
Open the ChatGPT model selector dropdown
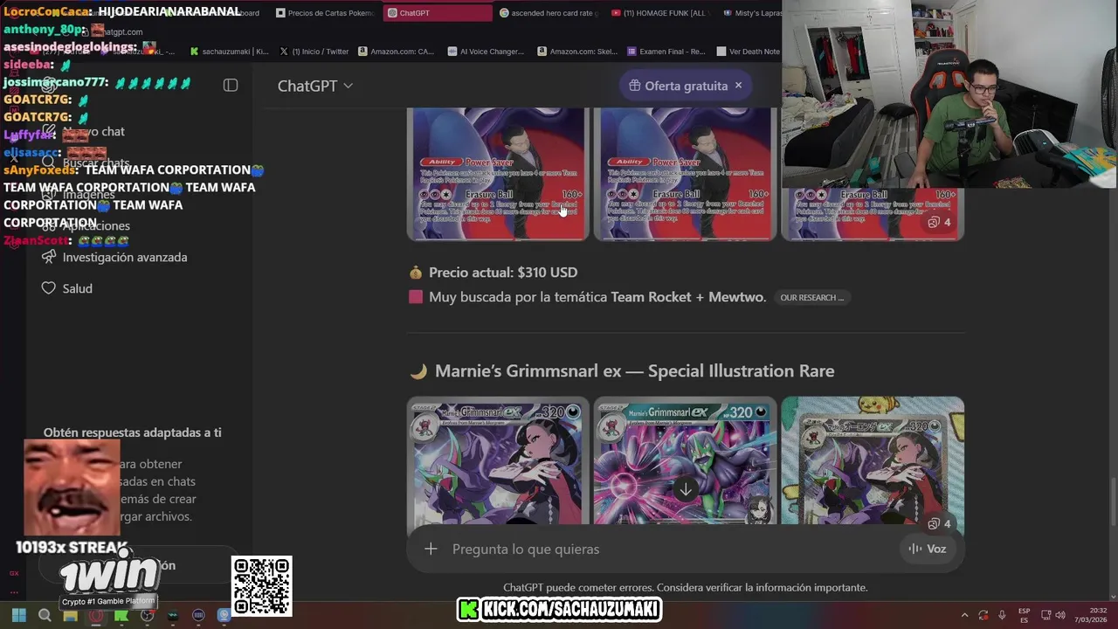(x=314, y=86)
